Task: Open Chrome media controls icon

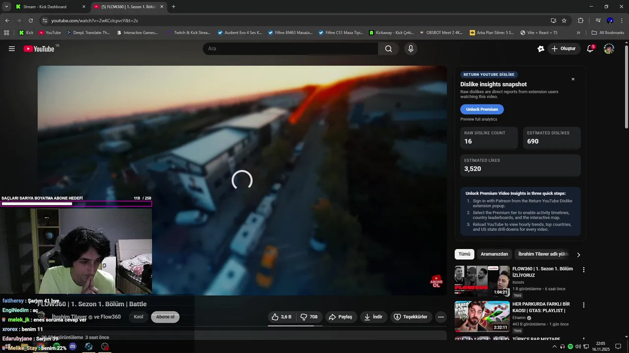Action: tap(598, 21)
